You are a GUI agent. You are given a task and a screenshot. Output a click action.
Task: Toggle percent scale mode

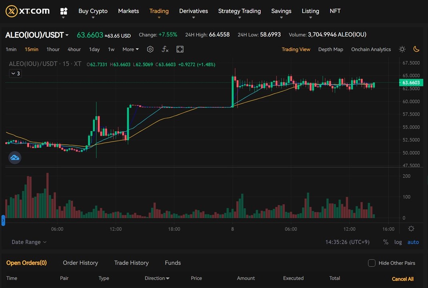point(386,242)
